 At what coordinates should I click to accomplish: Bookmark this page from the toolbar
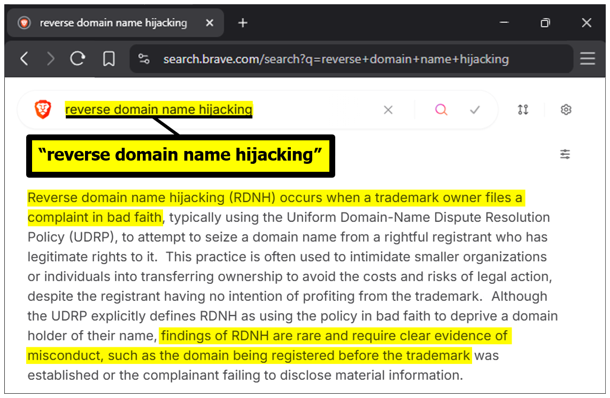tap(109, 59)
